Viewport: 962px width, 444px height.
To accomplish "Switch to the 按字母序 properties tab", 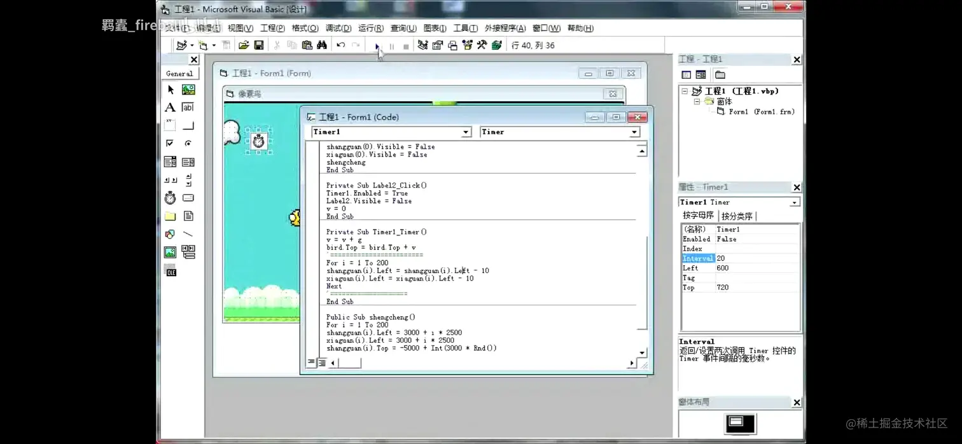I will coord(698,216).
